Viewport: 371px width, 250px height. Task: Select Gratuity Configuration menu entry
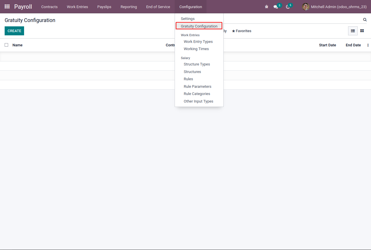pyautogui.click(x=199, y=26)
